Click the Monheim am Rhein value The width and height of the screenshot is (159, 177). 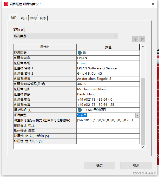(x=108, y=89)
